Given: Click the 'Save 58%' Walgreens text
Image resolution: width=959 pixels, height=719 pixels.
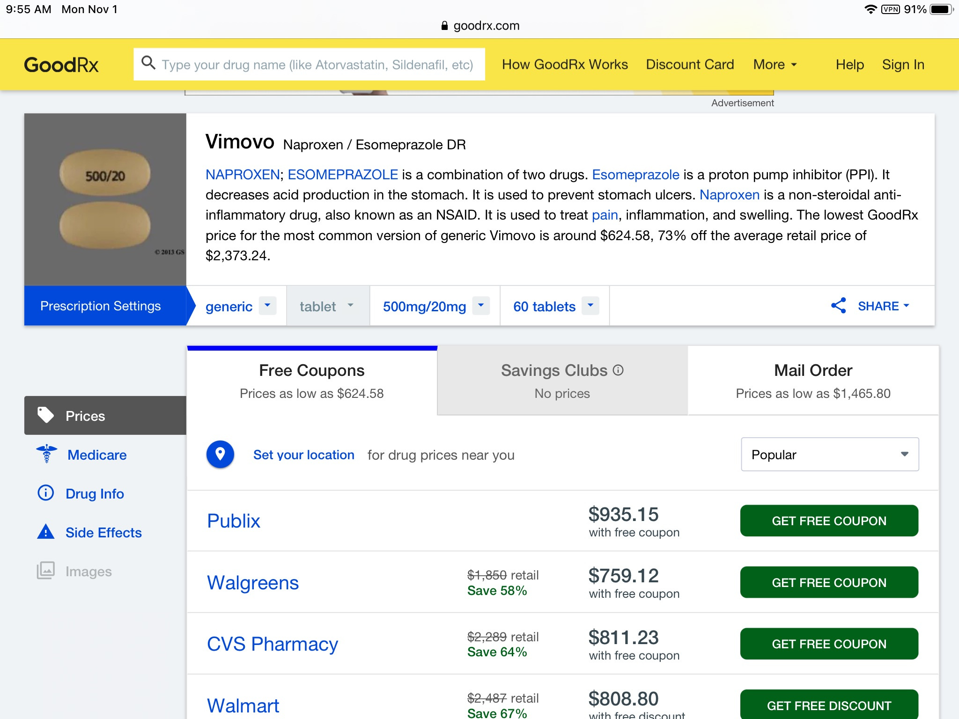Looking at the screenshot, I should pyautogui.click(x=497, y=591).
